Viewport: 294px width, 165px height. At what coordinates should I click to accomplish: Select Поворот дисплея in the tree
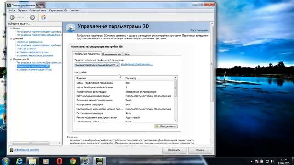tap(27, 49)
